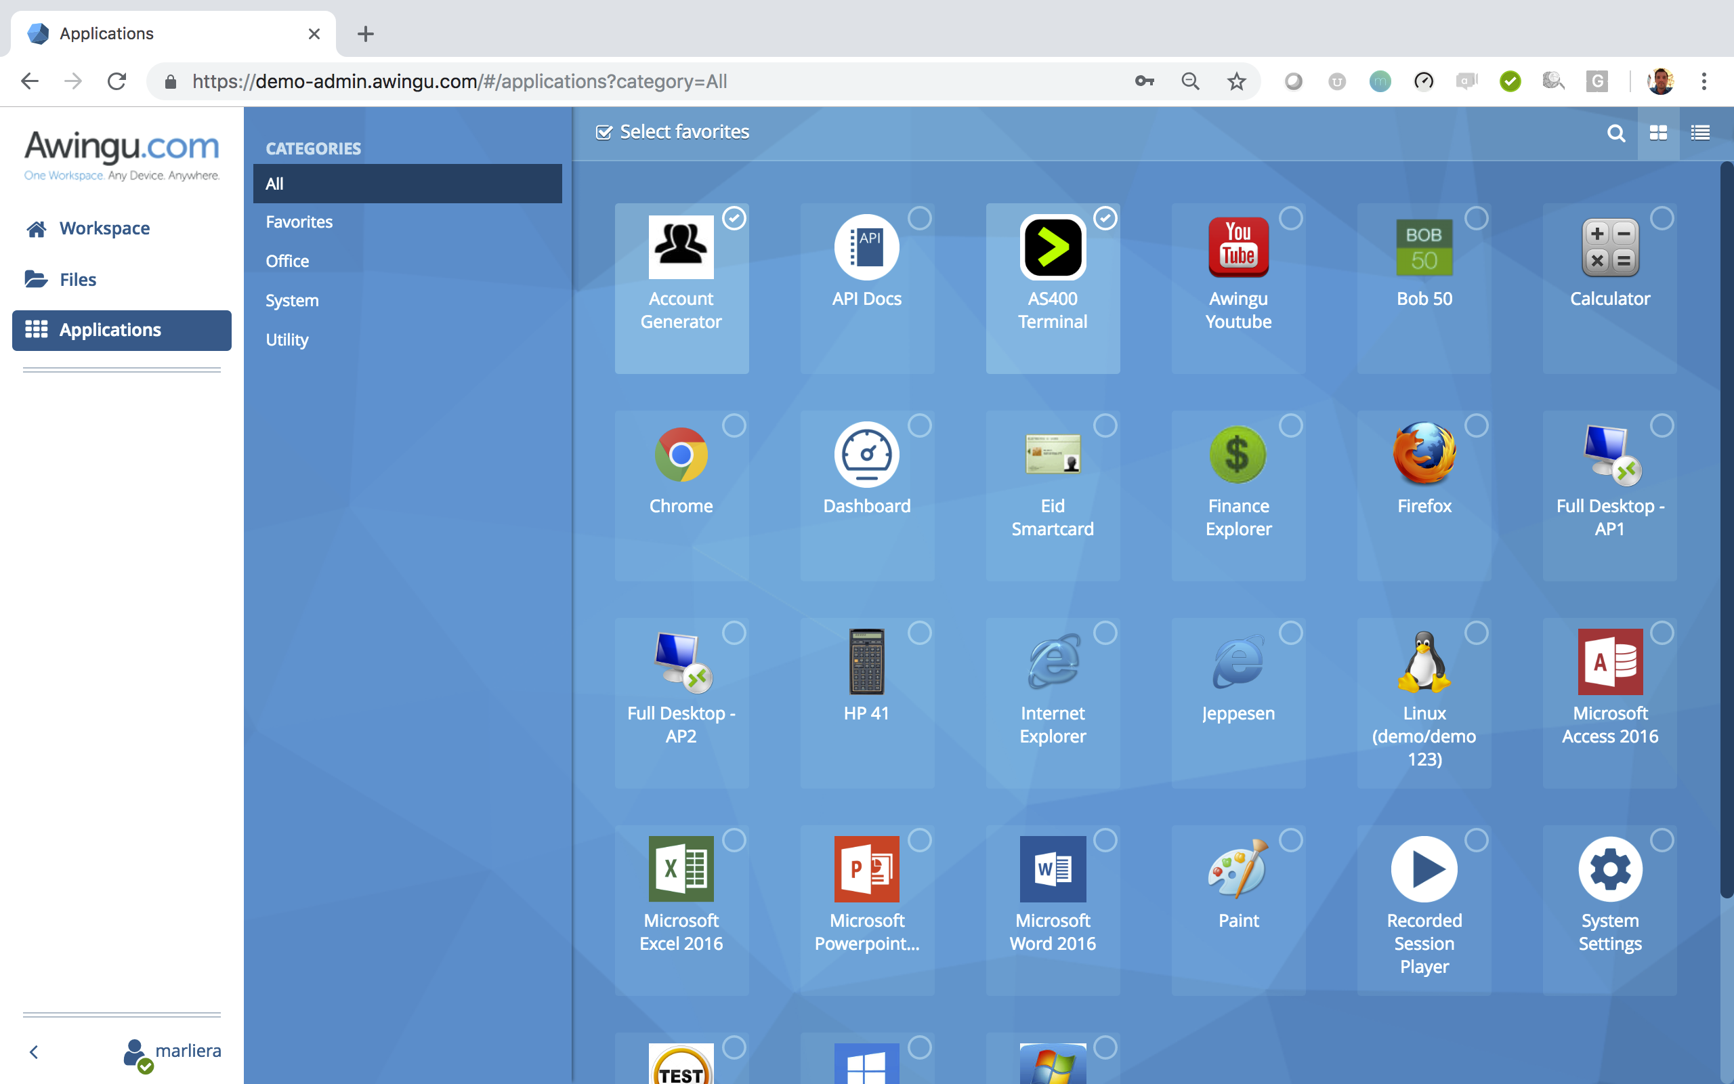This screenshot has width=1734, height=1084.
Task: Reload the page
Action: click(117, 81)
